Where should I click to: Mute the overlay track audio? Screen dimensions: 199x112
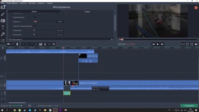coord(5,58)
